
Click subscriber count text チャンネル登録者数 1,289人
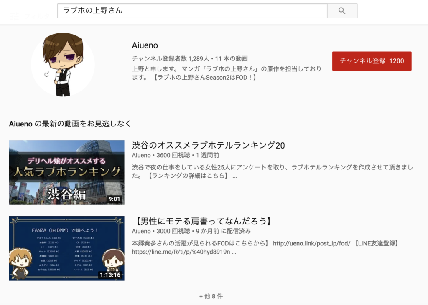point(171,58)
